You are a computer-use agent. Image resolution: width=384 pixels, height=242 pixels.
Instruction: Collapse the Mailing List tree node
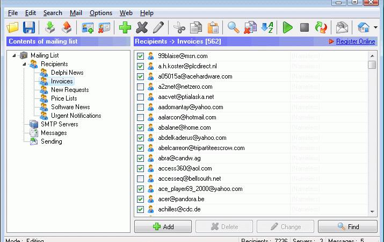point(14,55)
